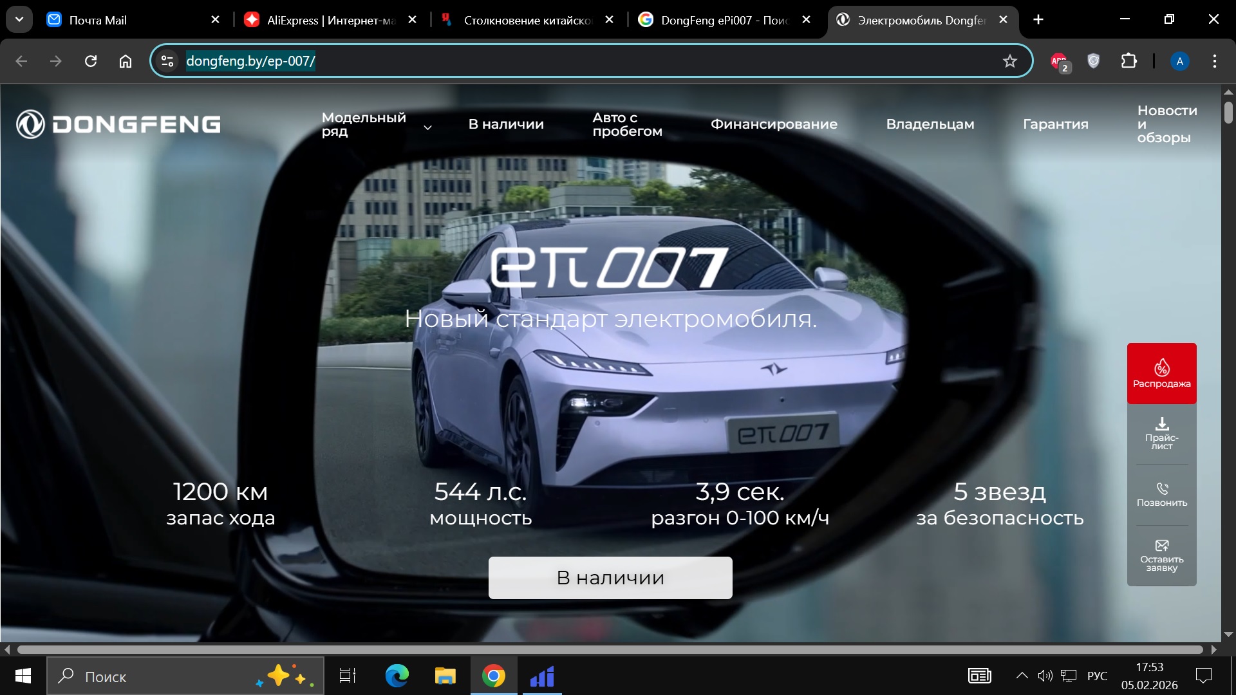Close the AliExpress tab

pyautogui.click(x=413, y=20)
